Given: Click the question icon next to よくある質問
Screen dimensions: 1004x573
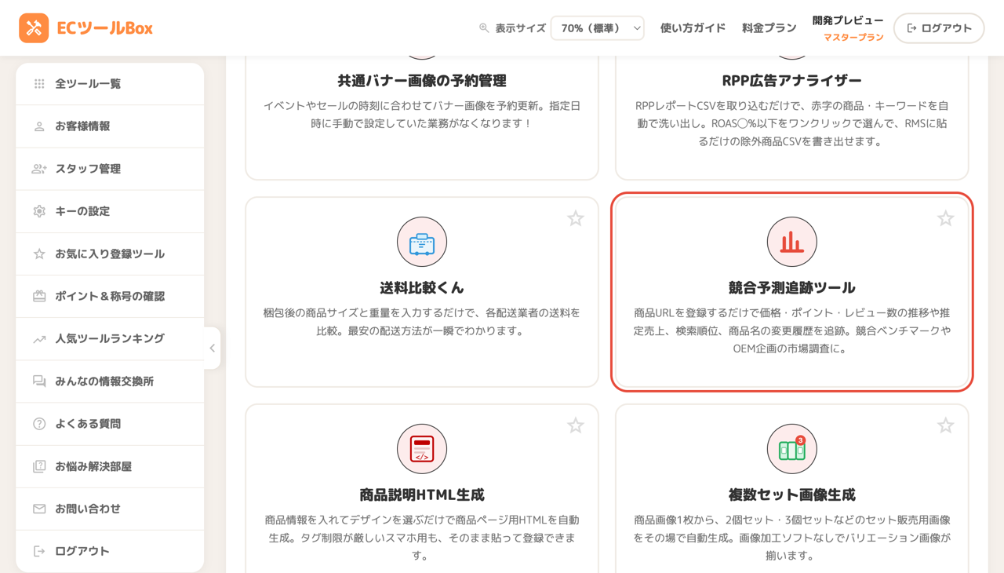Looking at the screenshot, I should pos(39,424).
